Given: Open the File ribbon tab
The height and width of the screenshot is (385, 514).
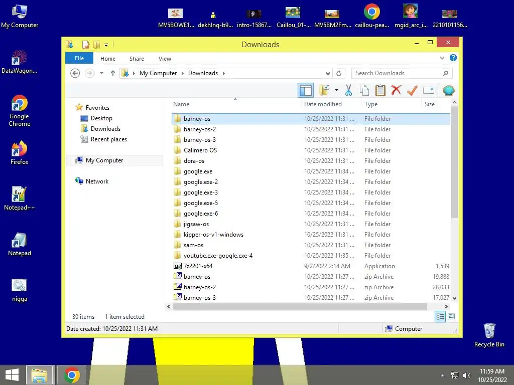Looking at the screenshot, I should coord(79,58).
